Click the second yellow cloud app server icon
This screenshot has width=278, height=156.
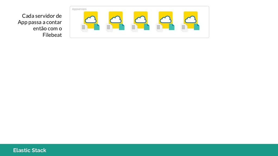pyautogui.click(x=116, y=19)
